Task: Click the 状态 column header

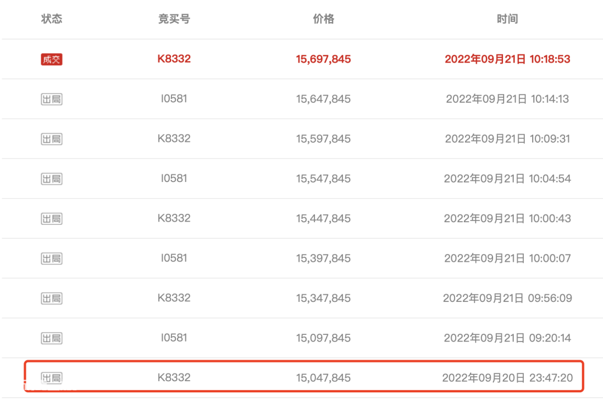Action: point(51,19)
